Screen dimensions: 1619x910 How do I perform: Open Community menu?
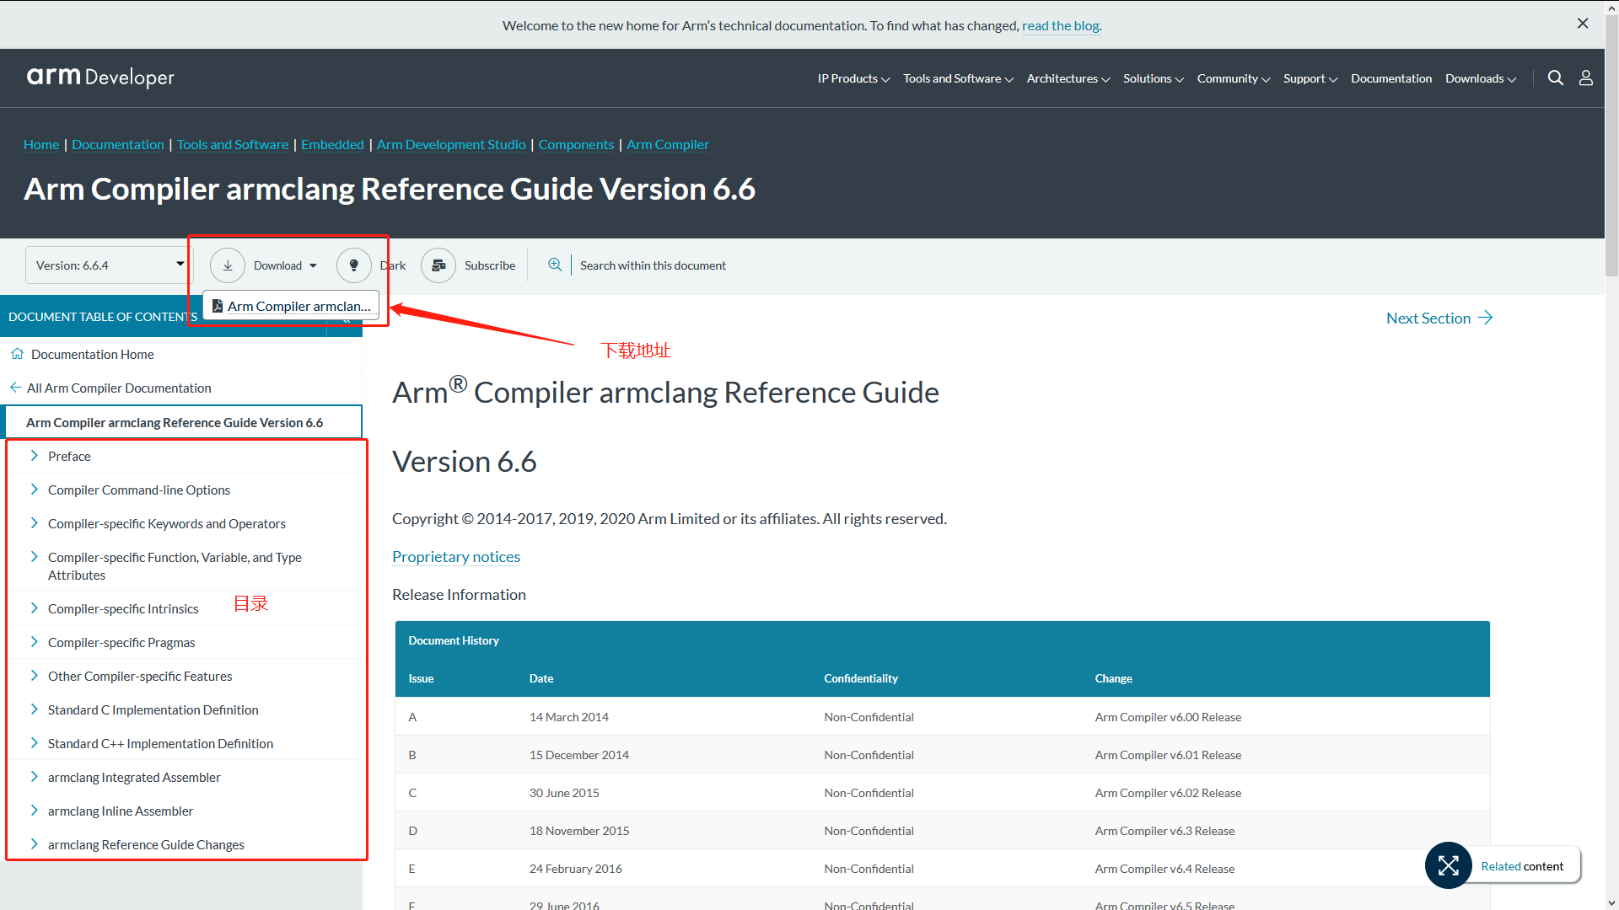click(1234, 78)
